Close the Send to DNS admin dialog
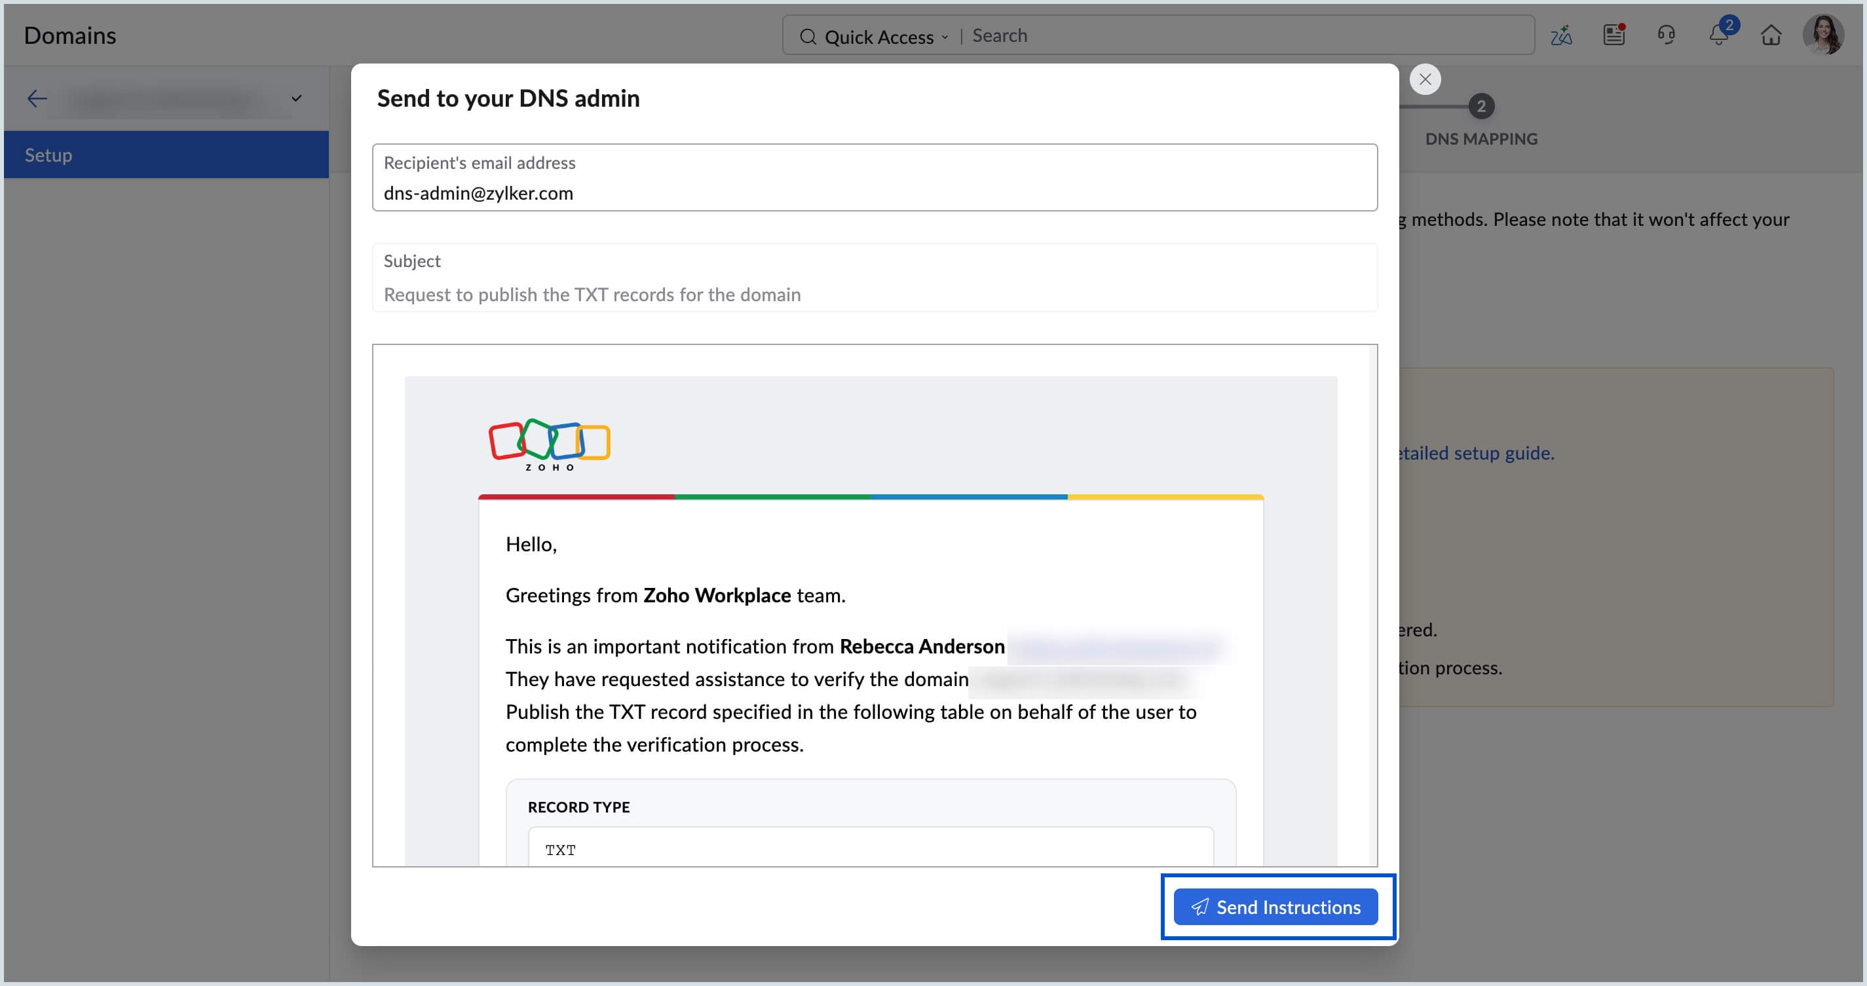1867x986 pixels. (x=1424, y=79)
